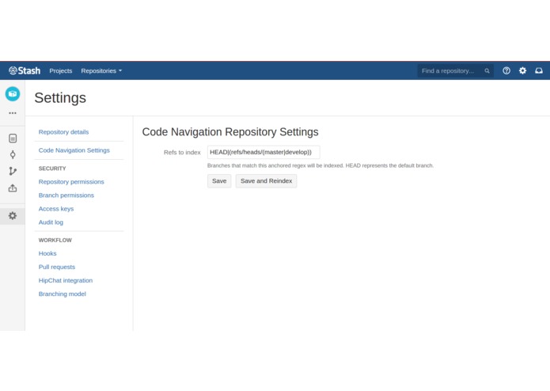Viewport: 550px width, 391px height.
Task: Open the inbox tray icon
Action: click(539, 70)
